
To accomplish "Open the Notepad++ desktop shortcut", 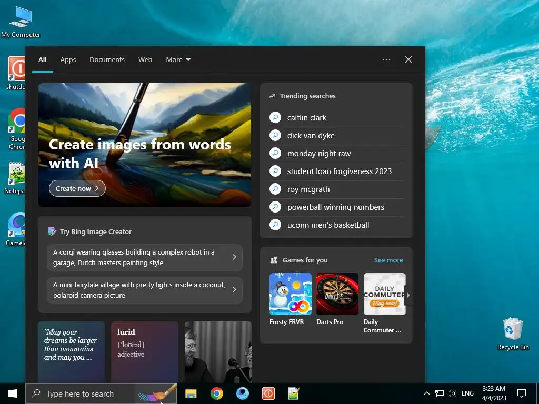I will tap(15, 178).
